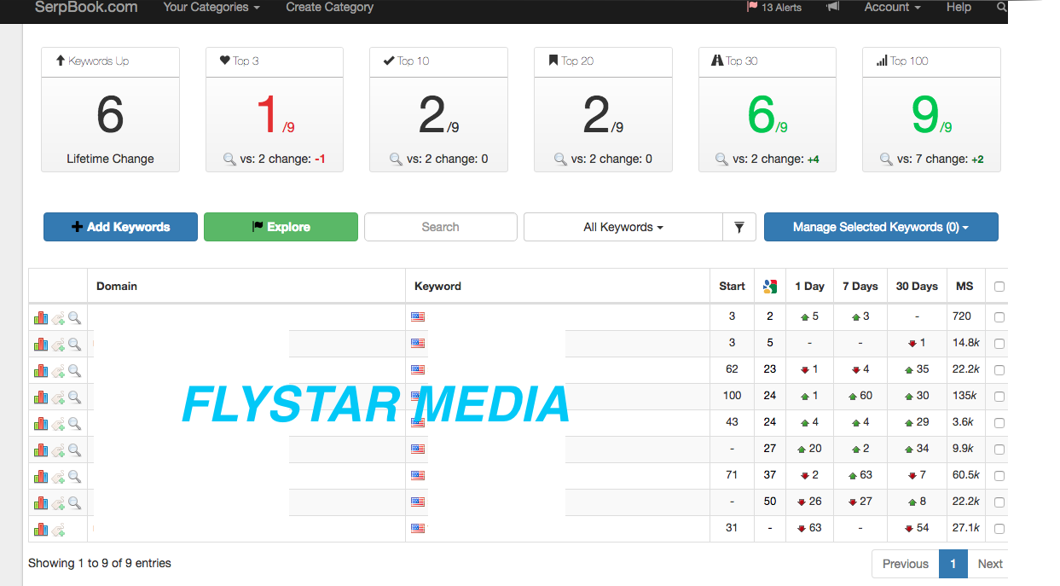Click the 60.5k search volume cell
The image size is (1060, 586).
[x=966, y=475]
